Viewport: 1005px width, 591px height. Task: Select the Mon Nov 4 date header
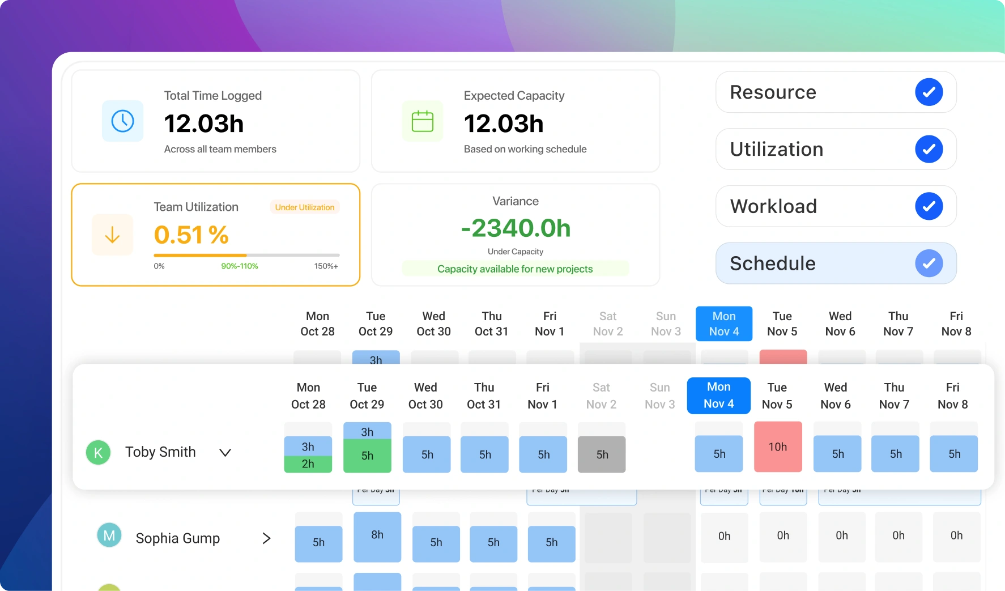click(x=718, y=396)
